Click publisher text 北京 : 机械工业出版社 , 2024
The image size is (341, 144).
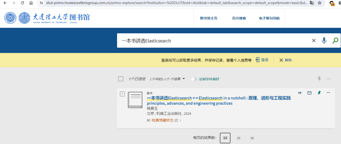point(169,114)
